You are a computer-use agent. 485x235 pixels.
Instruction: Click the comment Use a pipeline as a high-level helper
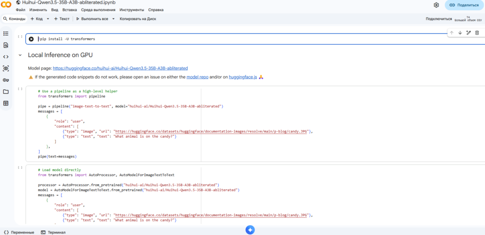pos(78,91)
